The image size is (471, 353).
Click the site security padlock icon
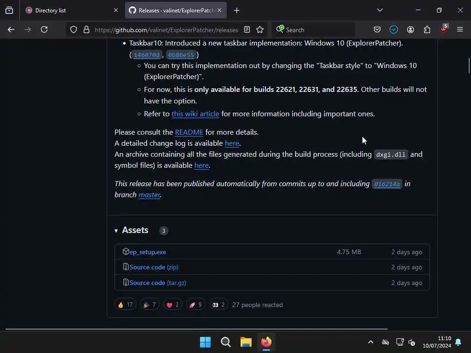pos(86,30)
